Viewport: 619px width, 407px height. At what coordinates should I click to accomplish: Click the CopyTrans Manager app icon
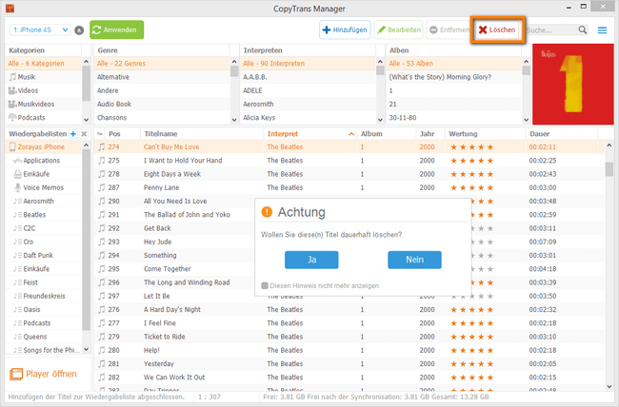tap(10, 8)
